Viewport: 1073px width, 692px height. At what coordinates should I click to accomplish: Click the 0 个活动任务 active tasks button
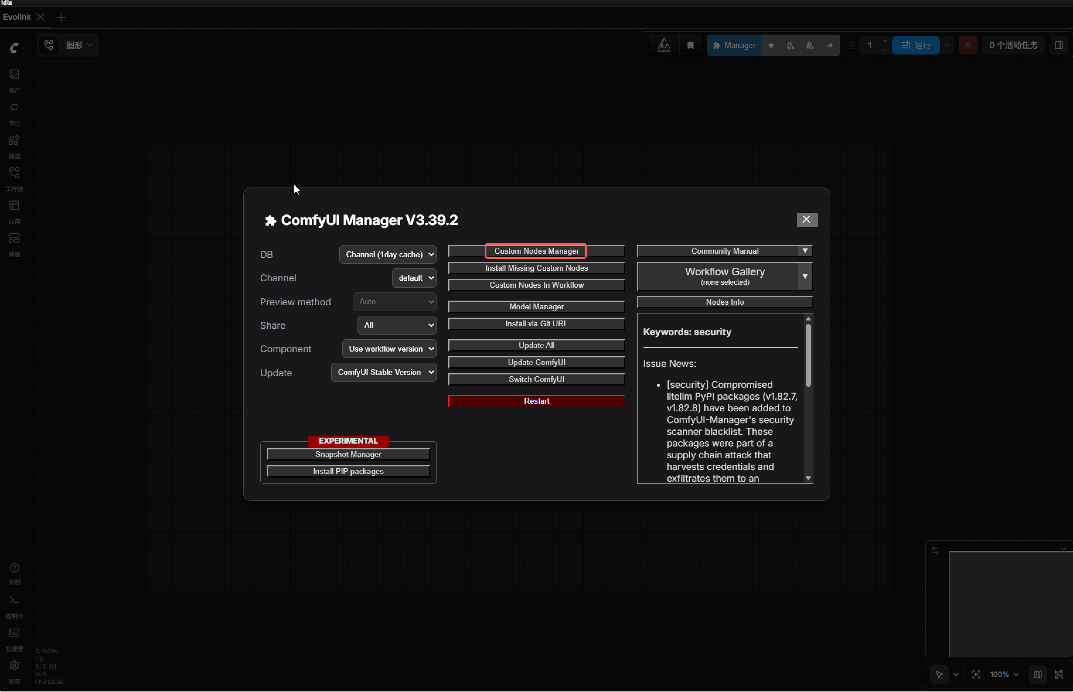[1013, 45]
